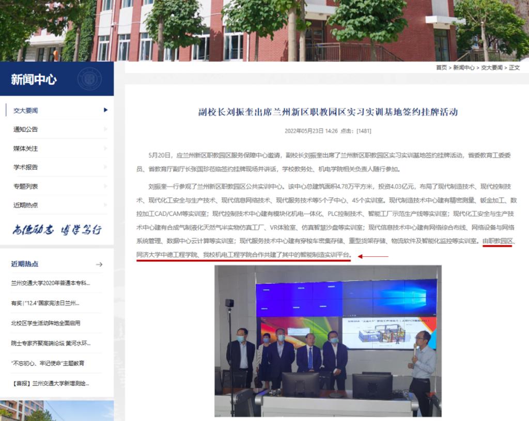Click the university seal emblem beside 新闻中心
The image size is (529, 421).
click(89, 79)
